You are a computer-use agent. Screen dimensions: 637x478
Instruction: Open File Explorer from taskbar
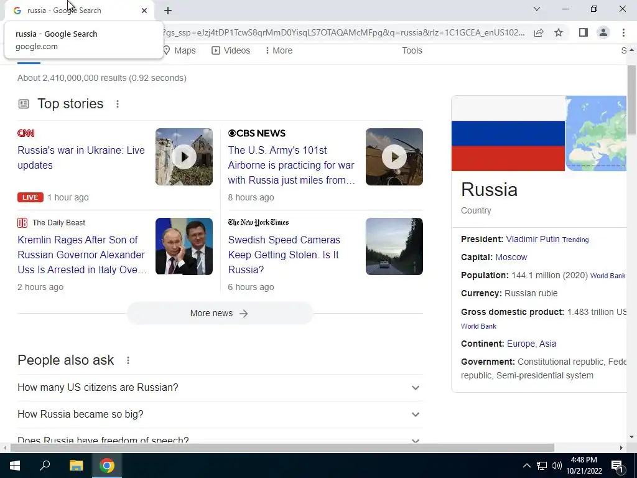tap(76, 466)
